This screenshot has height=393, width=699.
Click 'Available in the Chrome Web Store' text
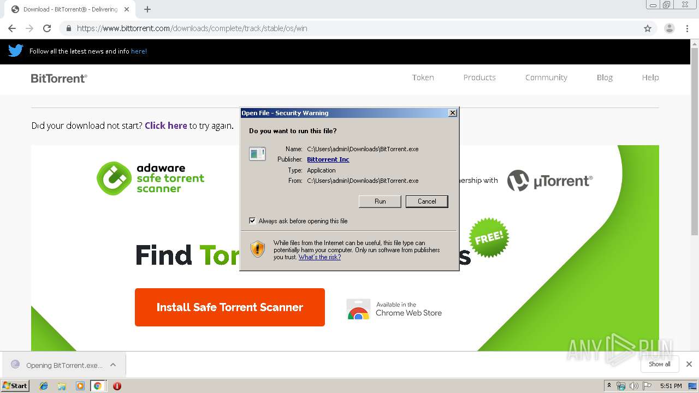pyautogui.click(x=408, y=309)
